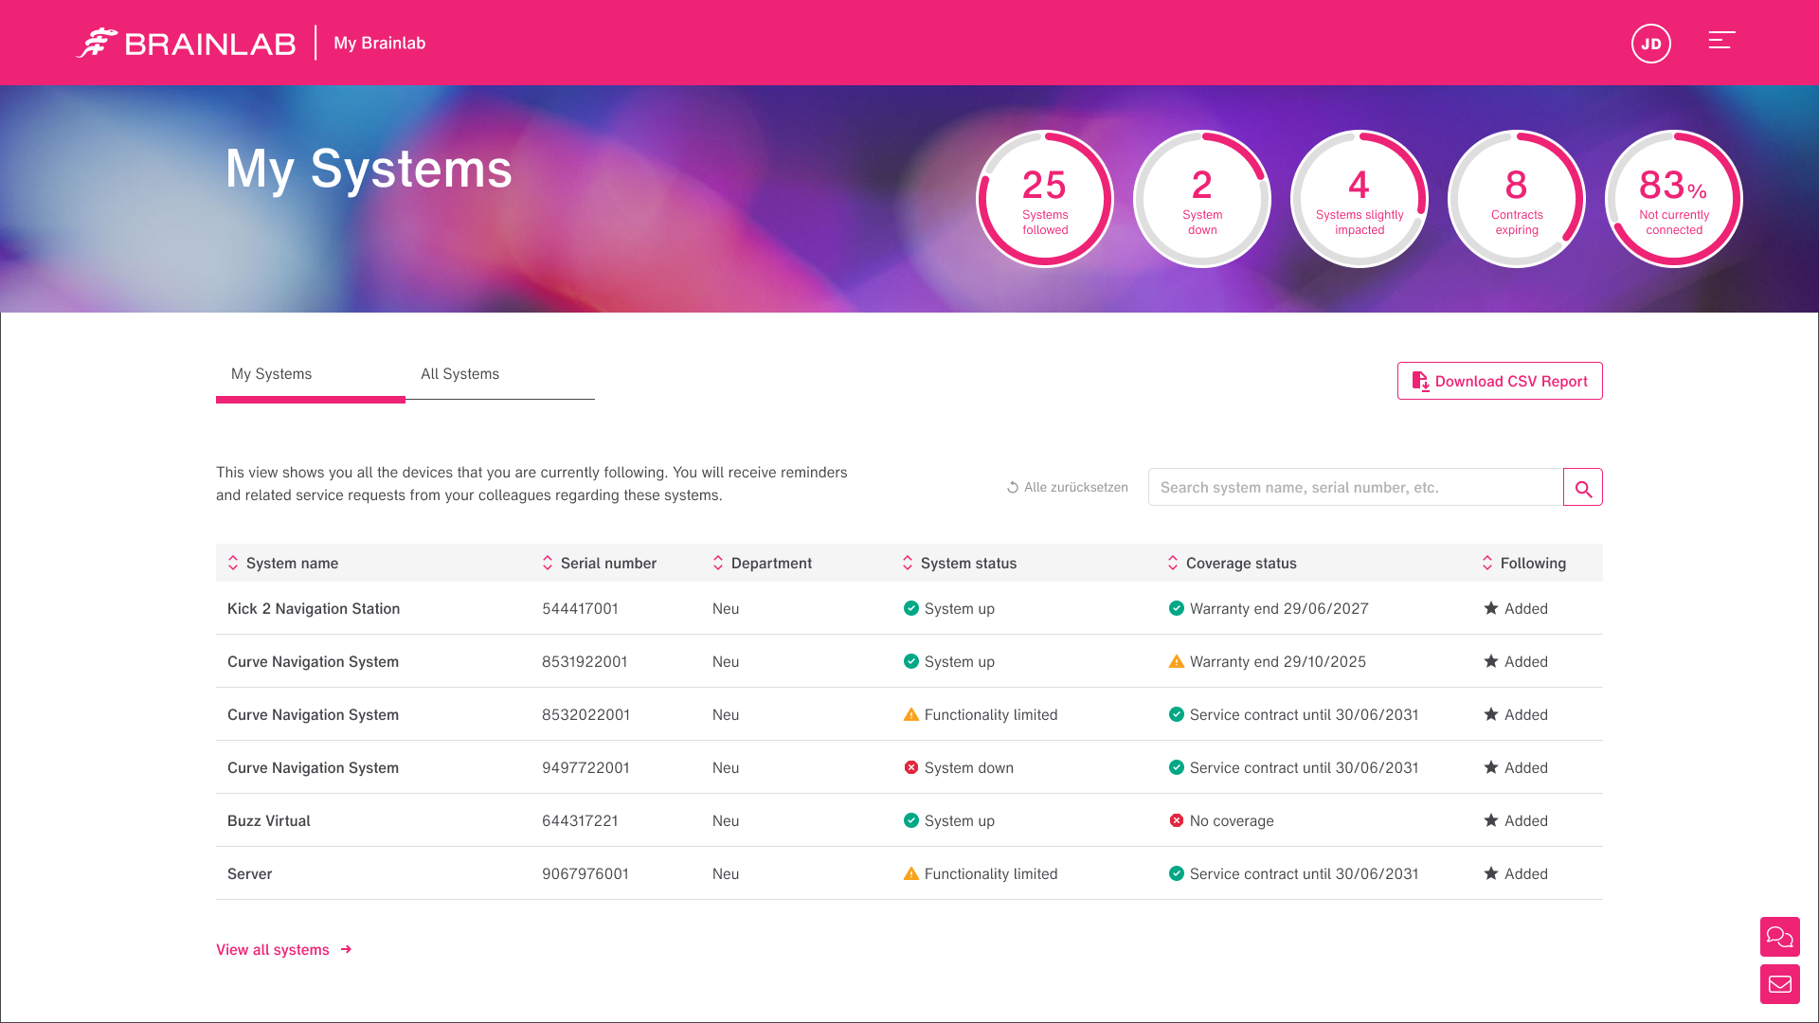Click red System down icon for 9497722001
The image size is (1819, 1023).
tap(910, 767)
